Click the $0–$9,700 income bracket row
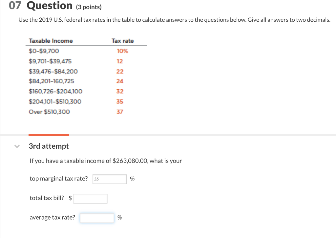Image resolution: width=336 pixels, height=238 pixels. pyautogui.click(x=44, y=51)
